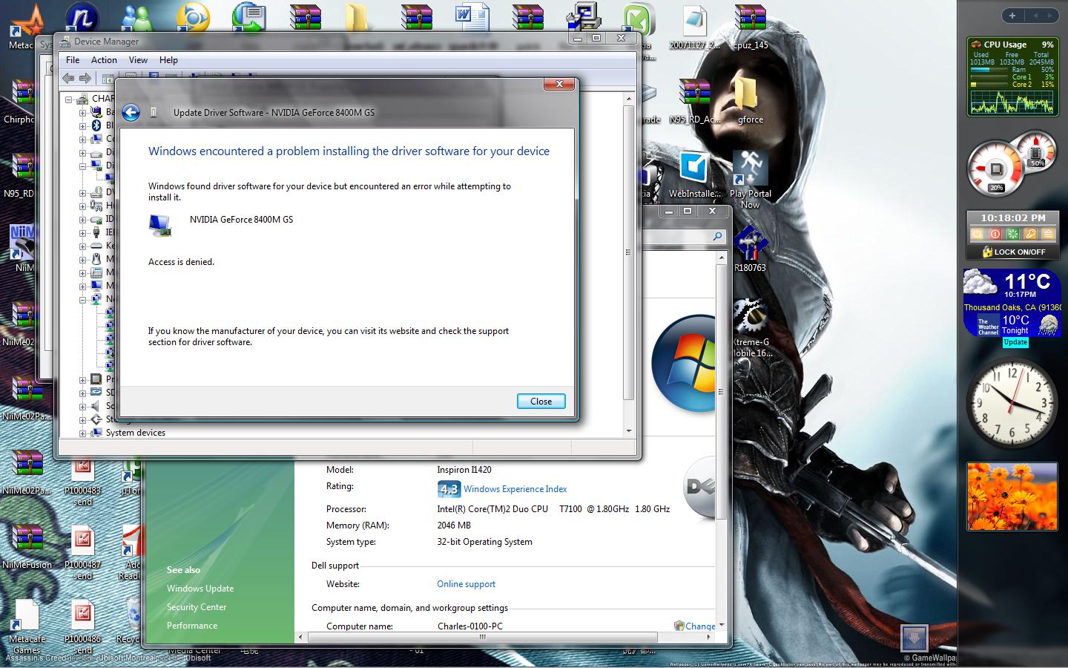Viewport: 1068px width, 668px height.
Task: Open Xtreme-G mobile desktop icon
Action: click(751, 328)
